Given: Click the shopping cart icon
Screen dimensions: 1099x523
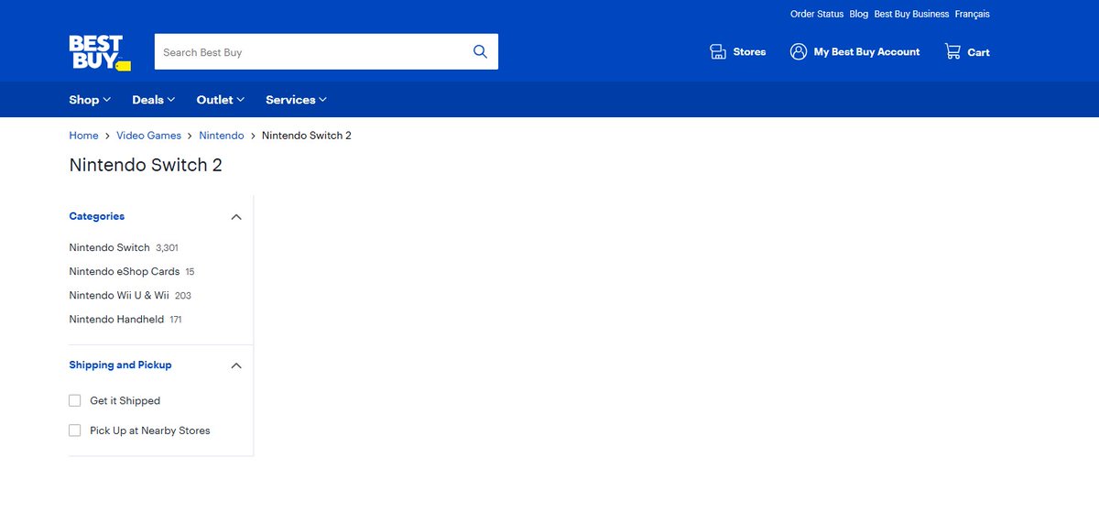Looking at the screenshot, I should [x=952, y=51].
